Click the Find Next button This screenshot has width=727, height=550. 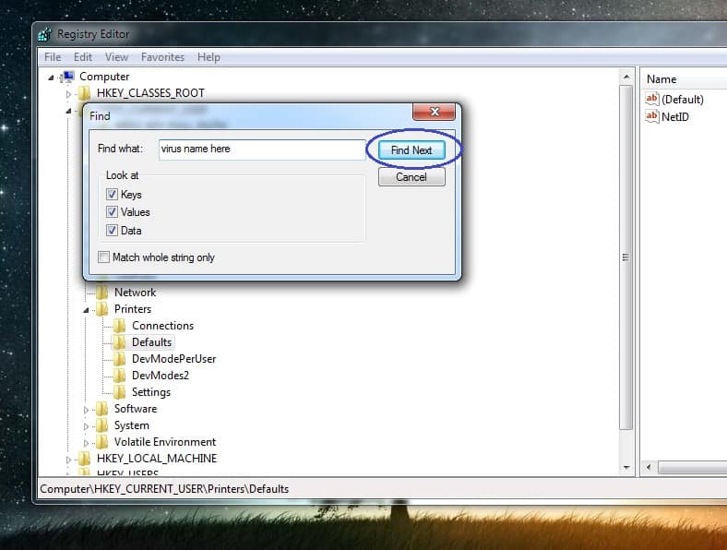pyautogui.click(x=411, y=149)
